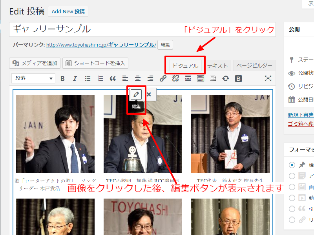Enable distraction-free fullscreen mode
Image resolution: width=314 pixels, height=235 pixels.
point(268,78)
